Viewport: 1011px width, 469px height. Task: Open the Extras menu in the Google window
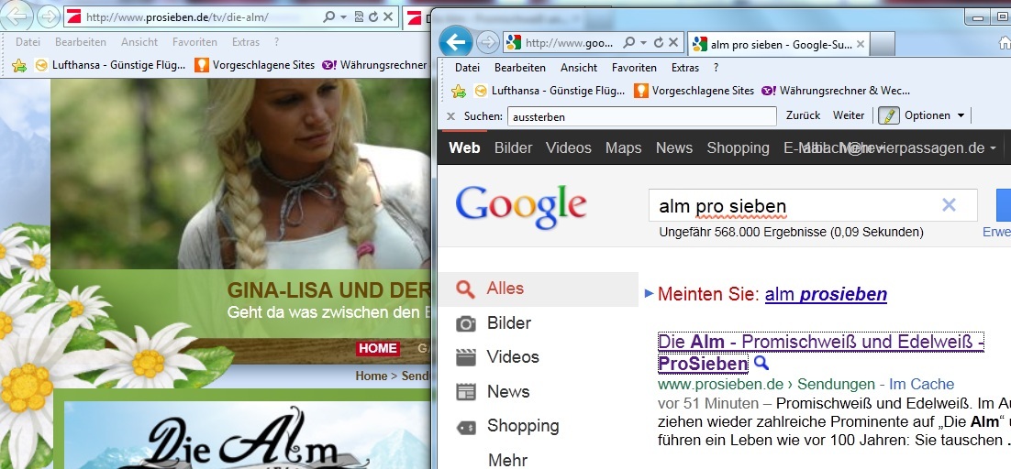point(684,68)
